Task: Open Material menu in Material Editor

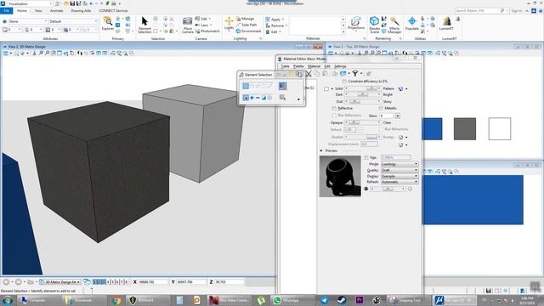Action: click(x=314, y=66)
